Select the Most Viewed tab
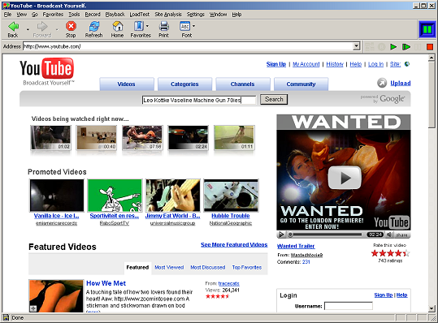 (169, 267)
